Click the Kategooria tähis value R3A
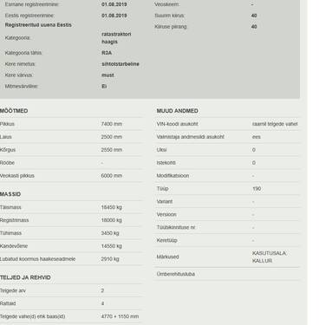Screen dimensions: 319x325 click(x=107, y=53)
